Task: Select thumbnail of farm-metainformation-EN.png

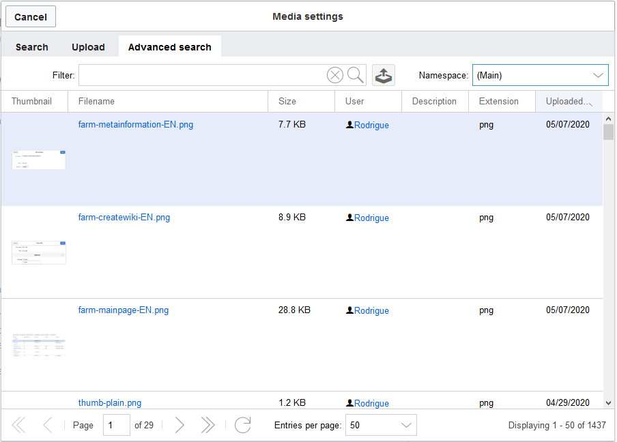Action: (39, 160)
